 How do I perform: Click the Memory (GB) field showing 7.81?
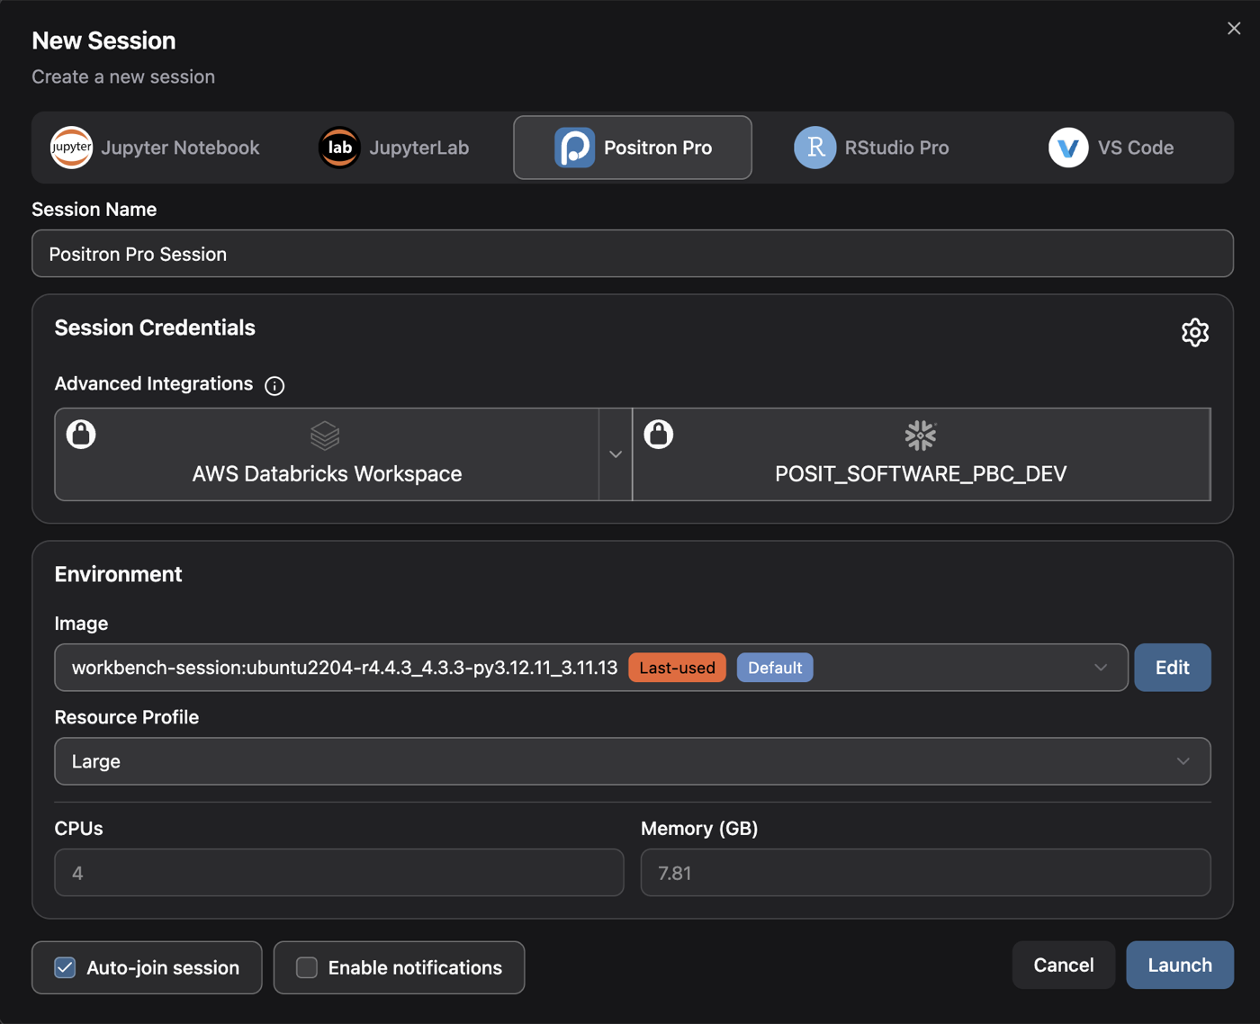[925, 873]
